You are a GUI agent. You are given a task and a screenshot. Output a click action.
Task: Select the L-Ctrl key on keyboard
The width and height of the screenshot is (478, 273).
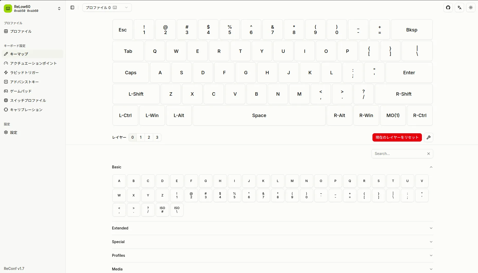[x=125, y=115]
